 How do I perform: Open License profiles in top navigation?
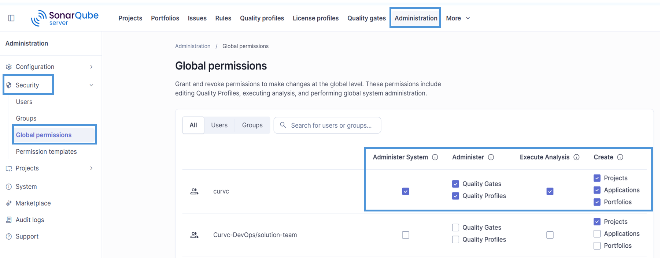tap(315, 18)
